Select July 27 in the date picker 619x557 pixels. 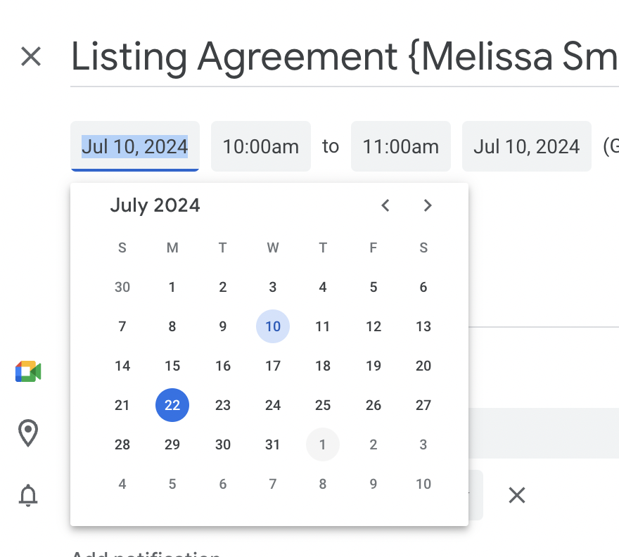[x=423, y=405]
